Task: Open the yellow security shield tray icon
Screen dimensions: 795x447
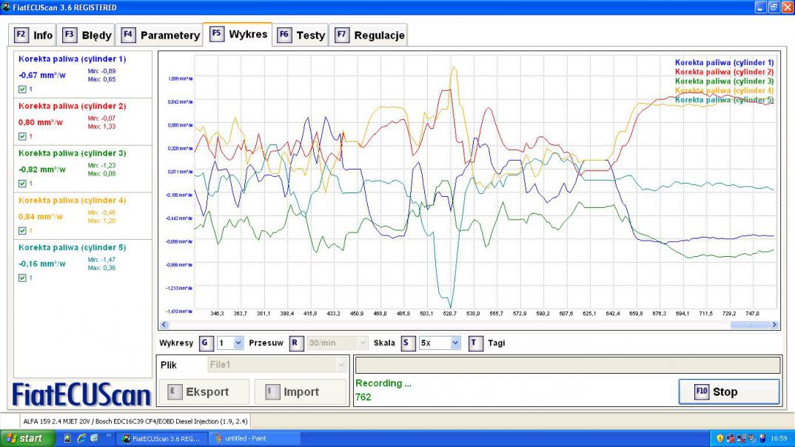Action: (x=719, y=438)
